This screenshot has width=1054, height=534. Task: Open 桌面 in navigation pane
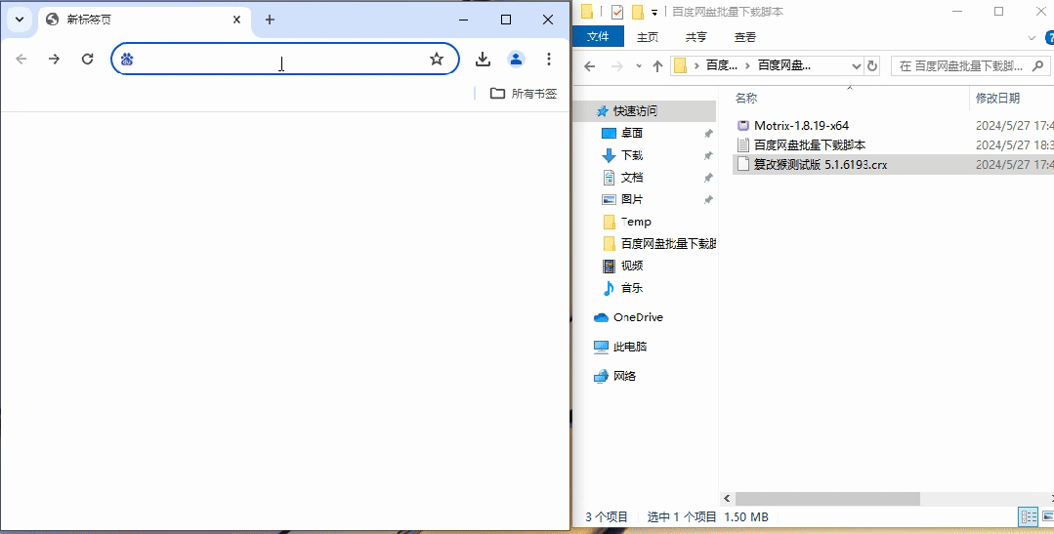632,133
